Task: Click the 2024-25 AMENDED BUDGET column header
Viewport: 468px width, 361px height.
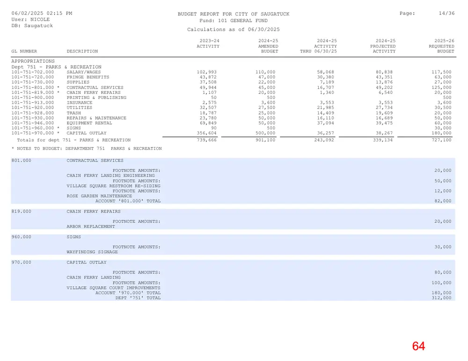Action: [268, 46]
